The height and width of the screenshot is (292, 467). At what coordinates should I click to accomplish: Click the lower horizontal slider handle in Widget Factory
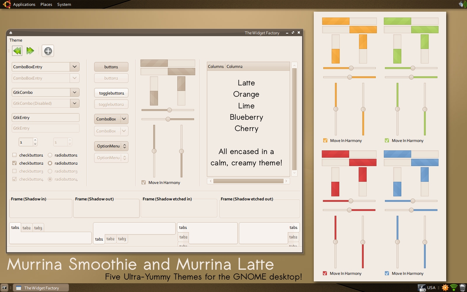pyautogui.click(x=168, y=119)
